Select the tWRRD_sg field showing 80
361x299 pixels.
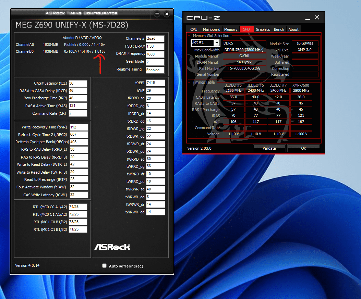click(x=155, y=159)
